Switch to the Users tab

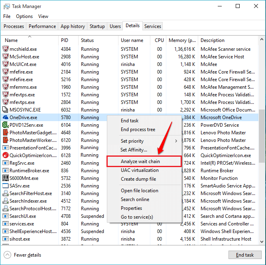115,26
